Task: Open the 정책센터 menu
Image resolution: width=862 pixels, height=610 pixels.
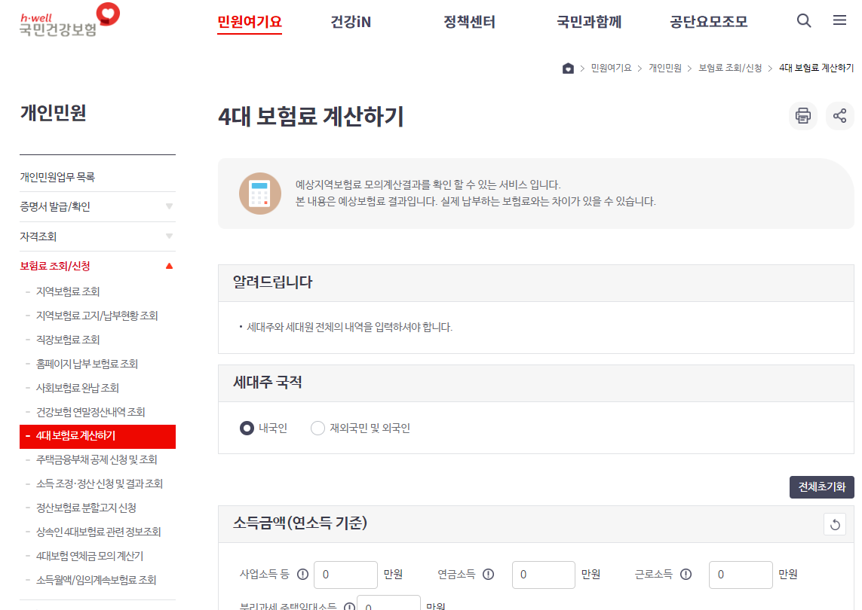Action: pyautogui.click(x=469, y=23)
